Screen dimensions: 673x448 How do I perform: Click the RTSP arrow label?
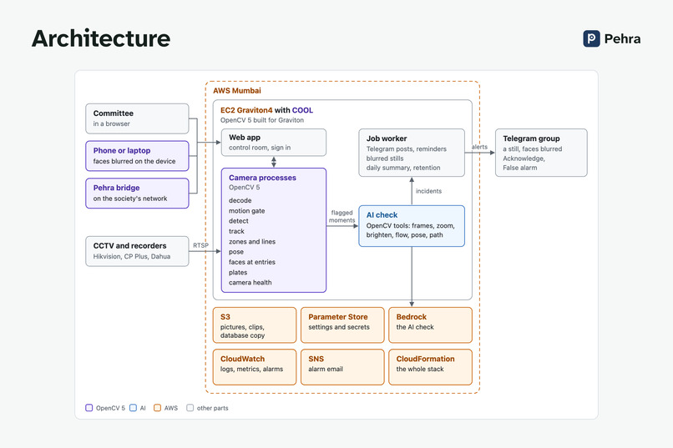pos(200,245)
